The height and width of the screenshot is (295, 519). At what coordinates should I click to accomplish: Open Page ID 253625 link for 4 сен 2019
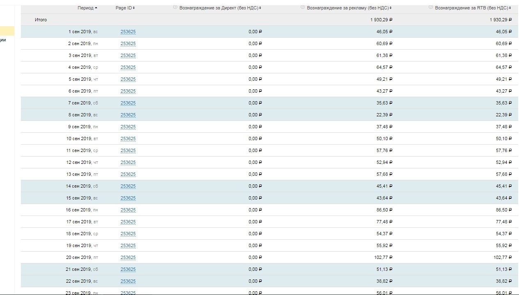128,67
